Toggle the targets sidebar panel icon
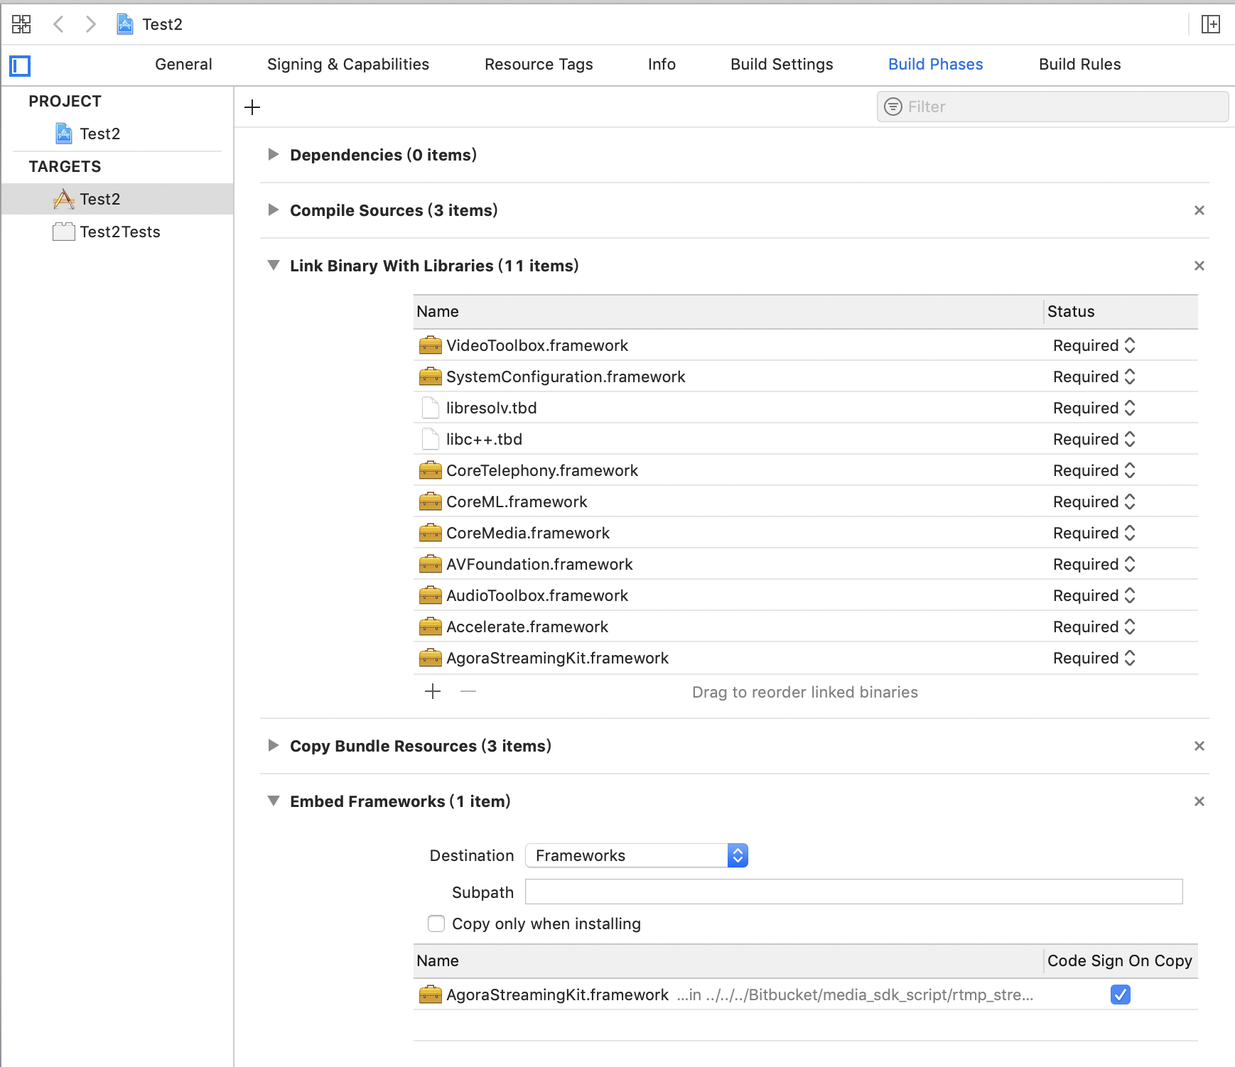 tap(20, 66)
